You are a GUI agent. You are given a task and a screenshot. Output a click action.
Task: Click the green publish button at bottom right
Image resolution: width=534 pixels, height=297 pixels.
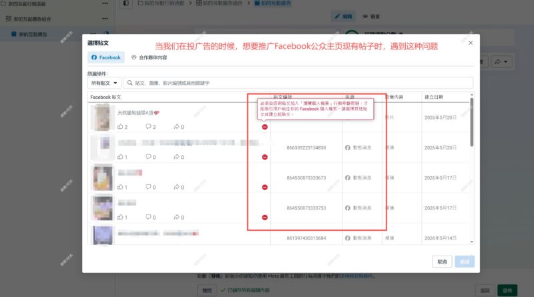[x=507, y=290]
